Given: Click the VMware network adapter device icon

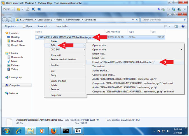Looking at the screenshot, I should click(174, 9).
